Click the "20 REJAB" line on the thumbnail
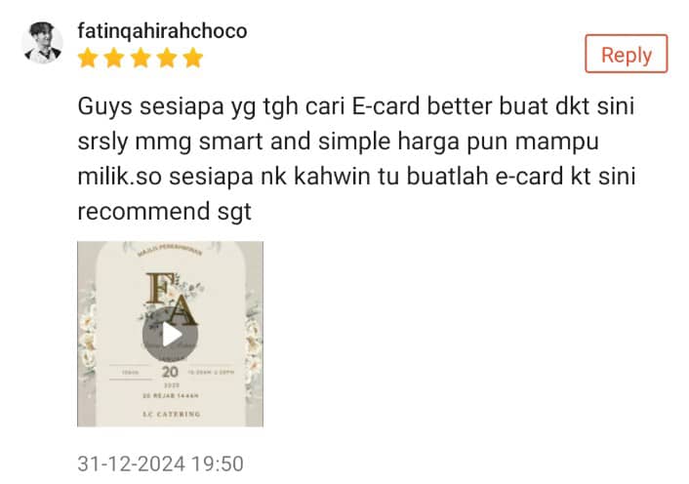Image resolution: width=689 pixels, height=484 pixels. point(171,396)
